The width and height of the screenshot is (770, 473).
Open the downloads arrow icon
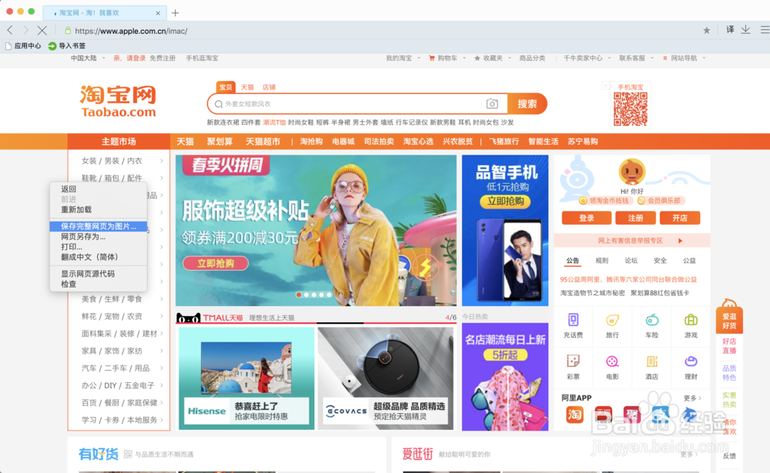pyautogui.click(x=745, y=30)
